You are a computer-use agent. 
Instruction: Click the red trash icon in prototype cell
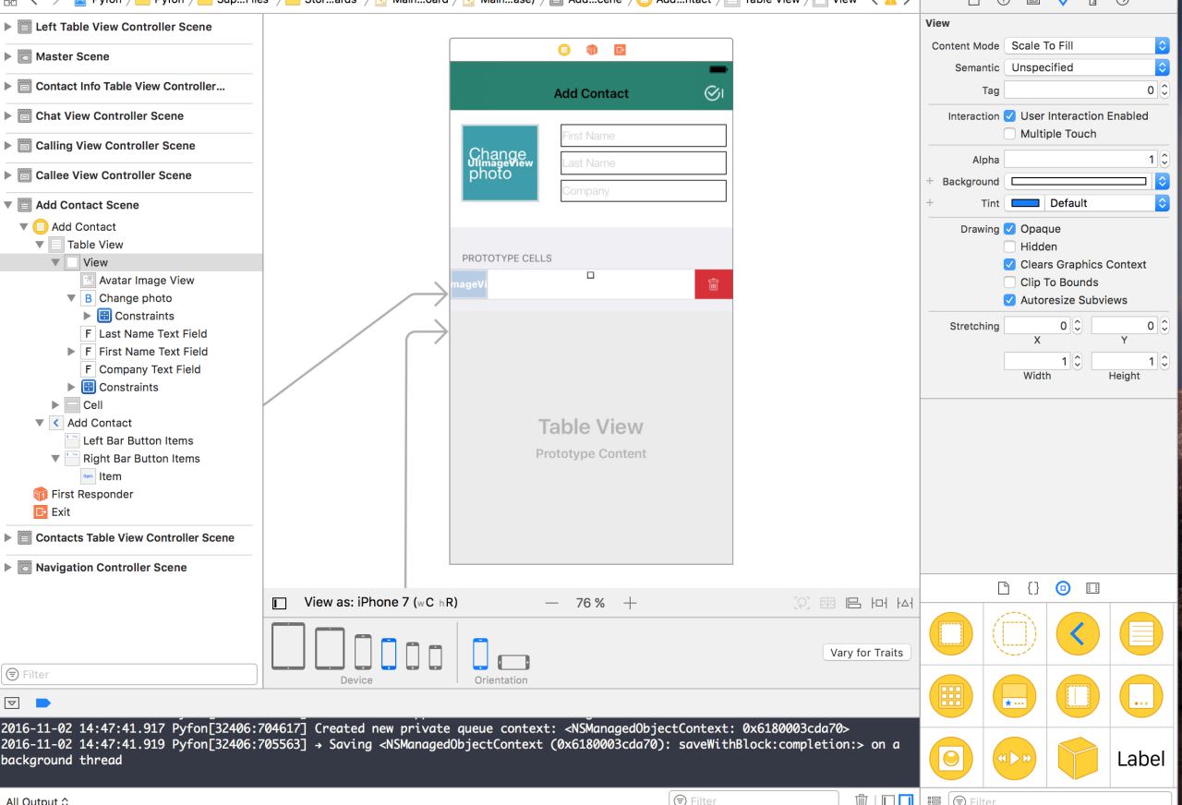click(x=713, y=284)
